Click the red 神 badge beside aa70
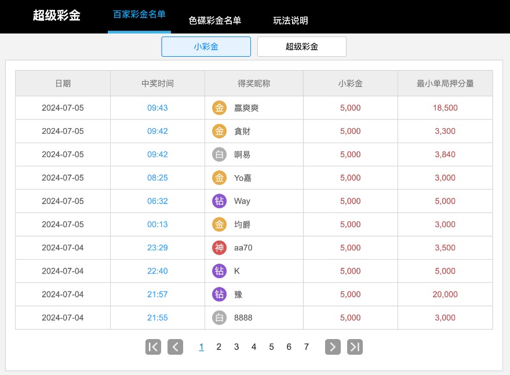The height and width of the screenshot is (375, 510). tap(219, 248)
